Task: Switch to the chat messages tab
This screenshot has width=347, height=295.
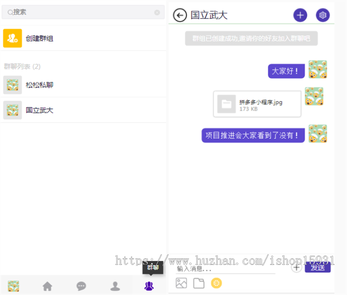Action: pyautogui.click(x=82, y=286)
